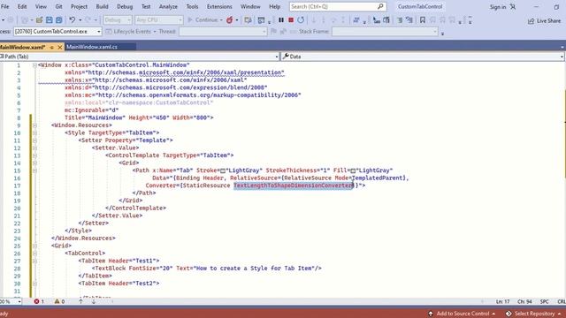Open the Any CPU platform dropdown
566x318 pixels.
pos(159,20)
